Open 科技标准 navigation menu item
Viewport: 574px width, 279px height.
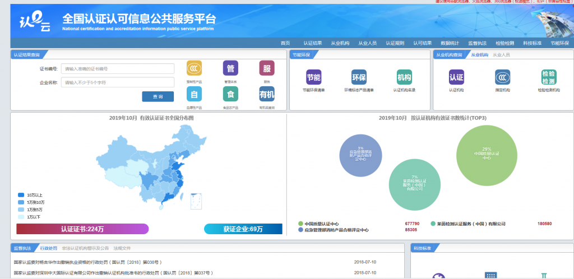pyautogui.click(x=533, y=43)
